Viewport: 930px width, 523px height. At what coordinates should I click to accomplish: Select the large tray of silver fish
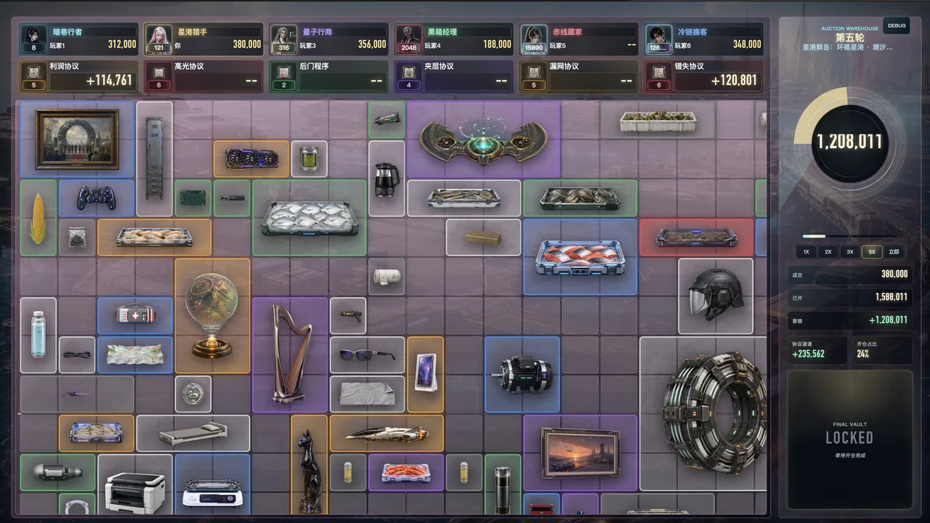pyautogui.click(x=310, y=218)
